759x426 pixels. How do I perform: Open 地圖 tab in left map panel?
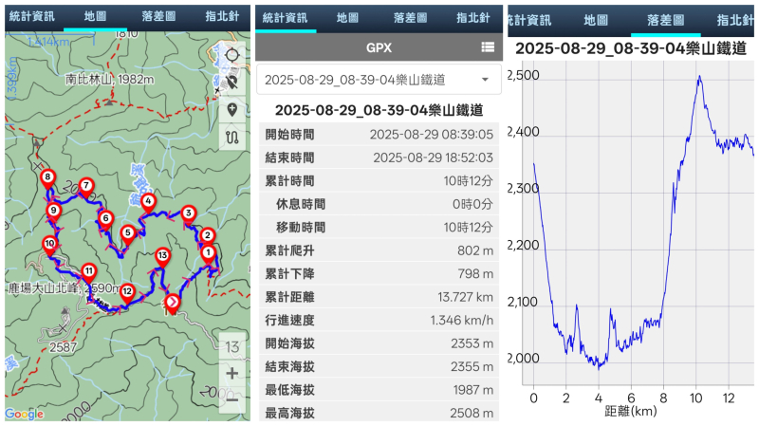[x=95, y=16]
